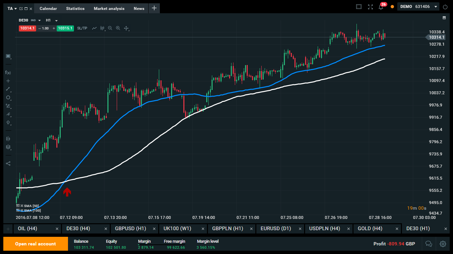
Task: Toggle fullscreen mode with the expand arrows icon
Action: tap(370, 7)
